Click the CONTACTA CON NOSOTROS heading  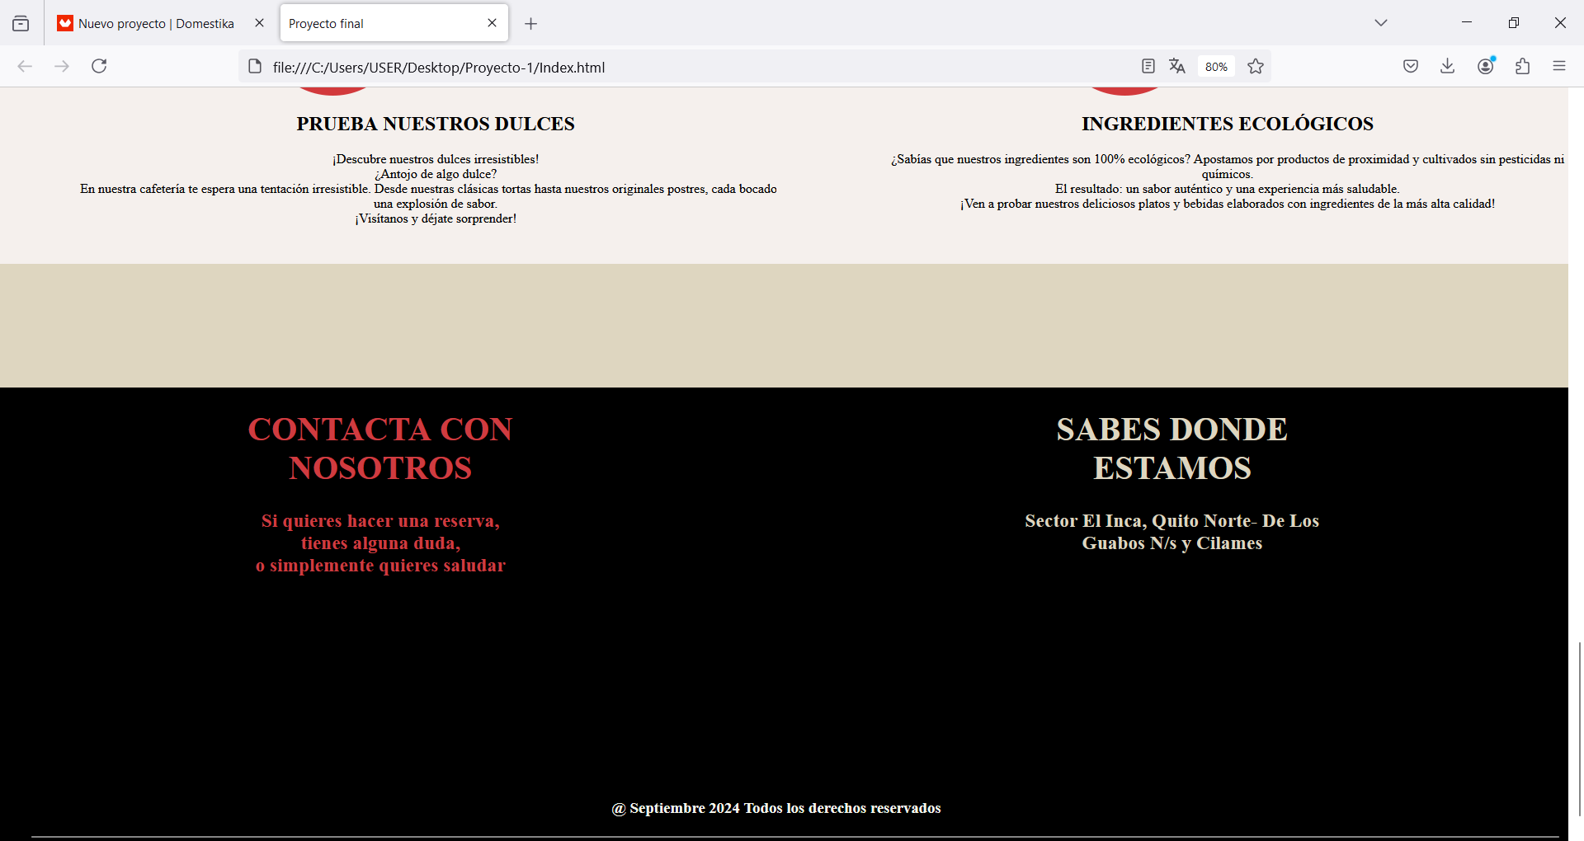tap(380, 449)
